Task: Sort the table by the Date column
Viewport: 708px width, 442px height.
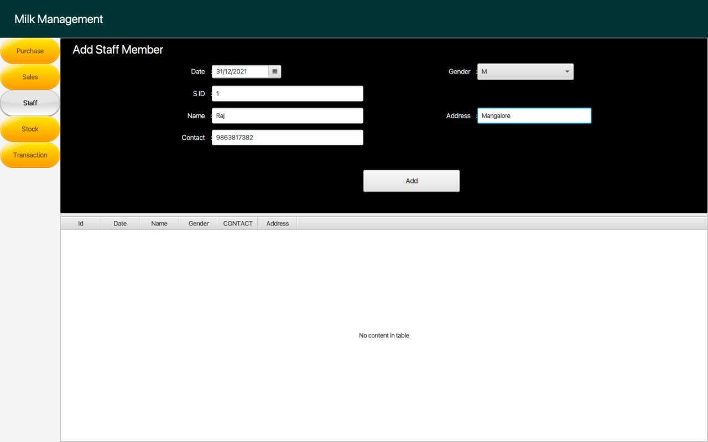Action: tap(119, 223)
